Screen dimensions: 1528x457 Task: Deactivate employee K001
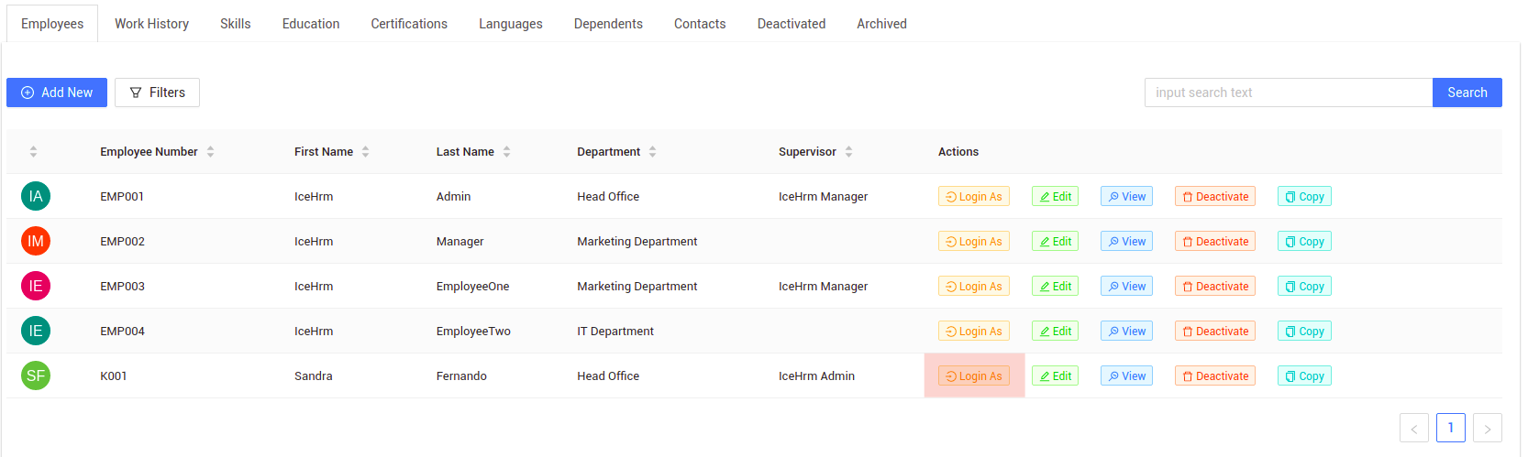point(1215,375)
